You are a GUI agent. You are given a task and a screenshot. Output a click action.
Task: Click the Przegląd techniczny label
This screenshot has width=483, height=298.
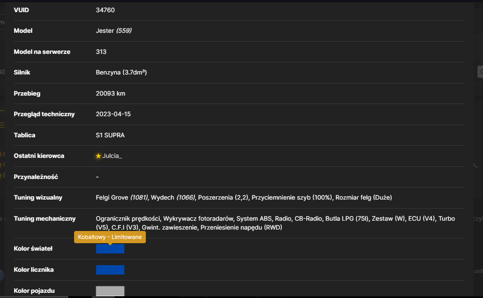[x=44, y=114]
